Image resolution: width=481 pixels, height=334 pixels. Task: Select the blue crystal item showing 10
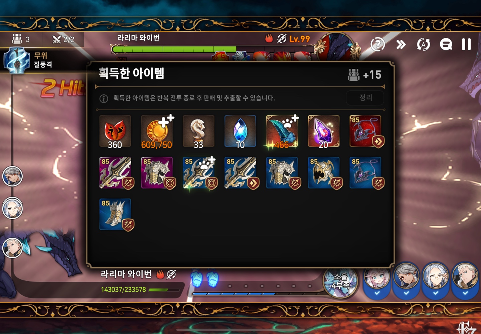pos(240,131)
